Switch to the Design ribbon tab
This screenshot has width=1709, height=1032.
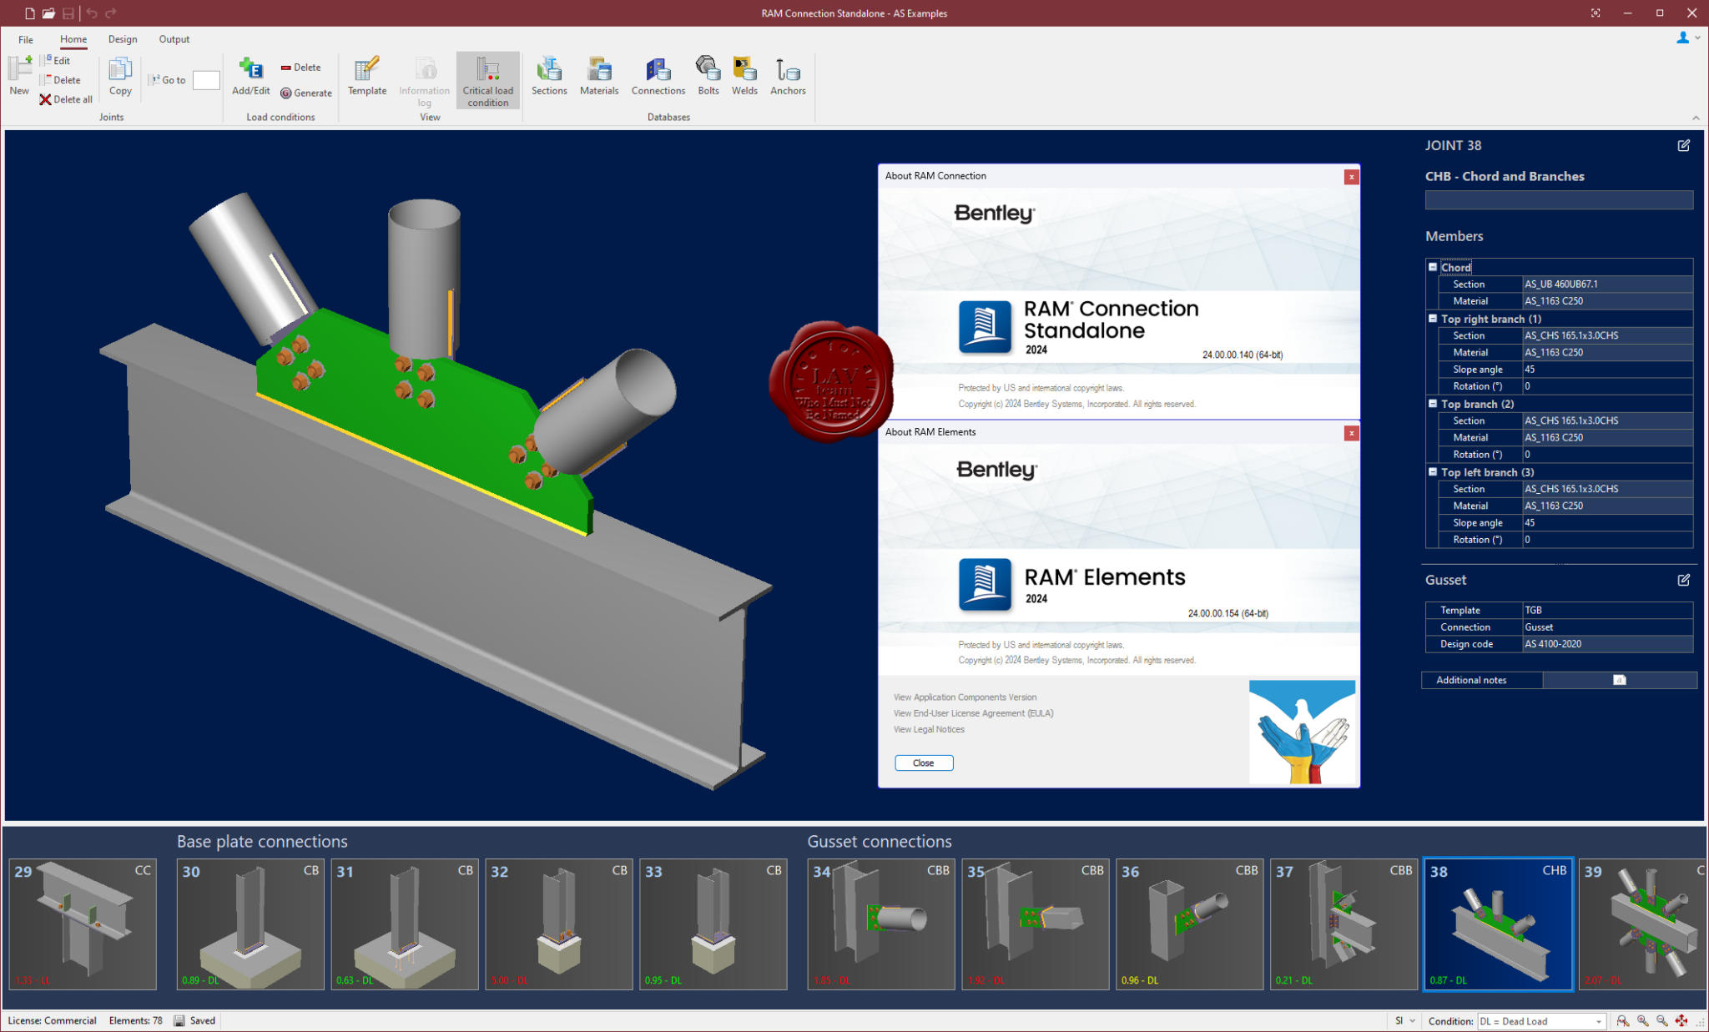pos(123,38)
